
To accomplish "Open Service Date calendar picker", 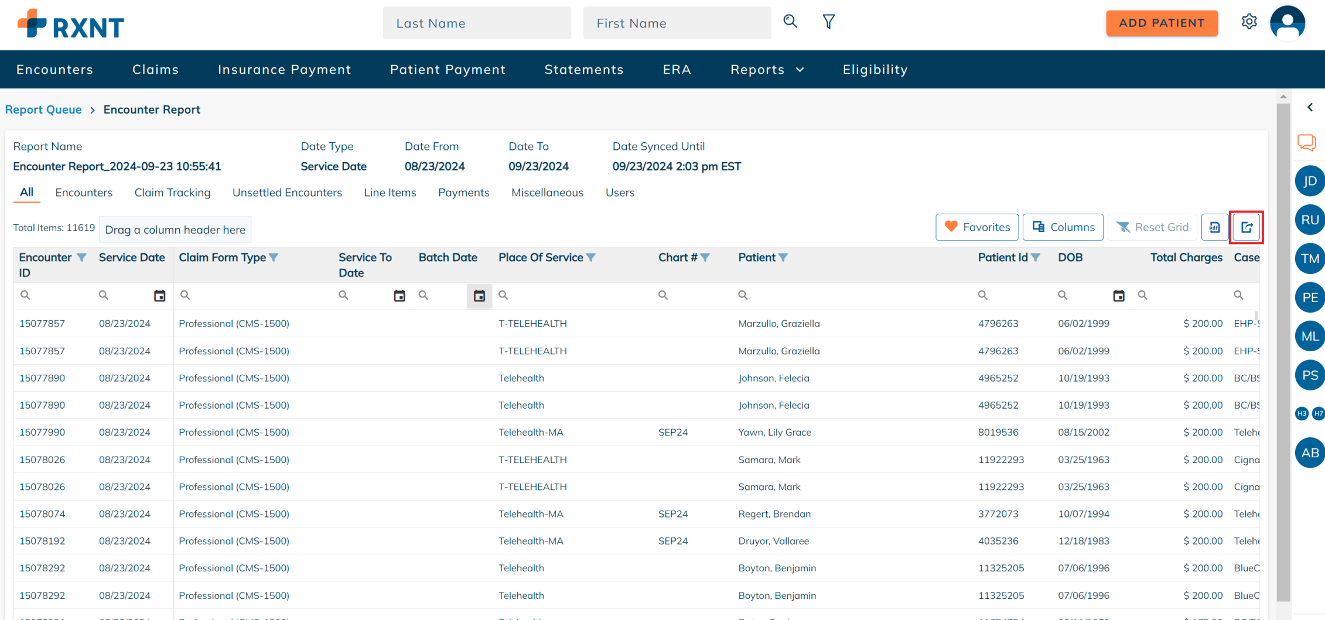I will click(159, 296).
